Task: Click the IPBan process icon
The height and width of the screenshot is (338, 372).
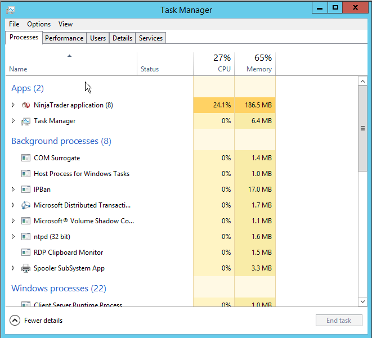Action: click(25, 190)
